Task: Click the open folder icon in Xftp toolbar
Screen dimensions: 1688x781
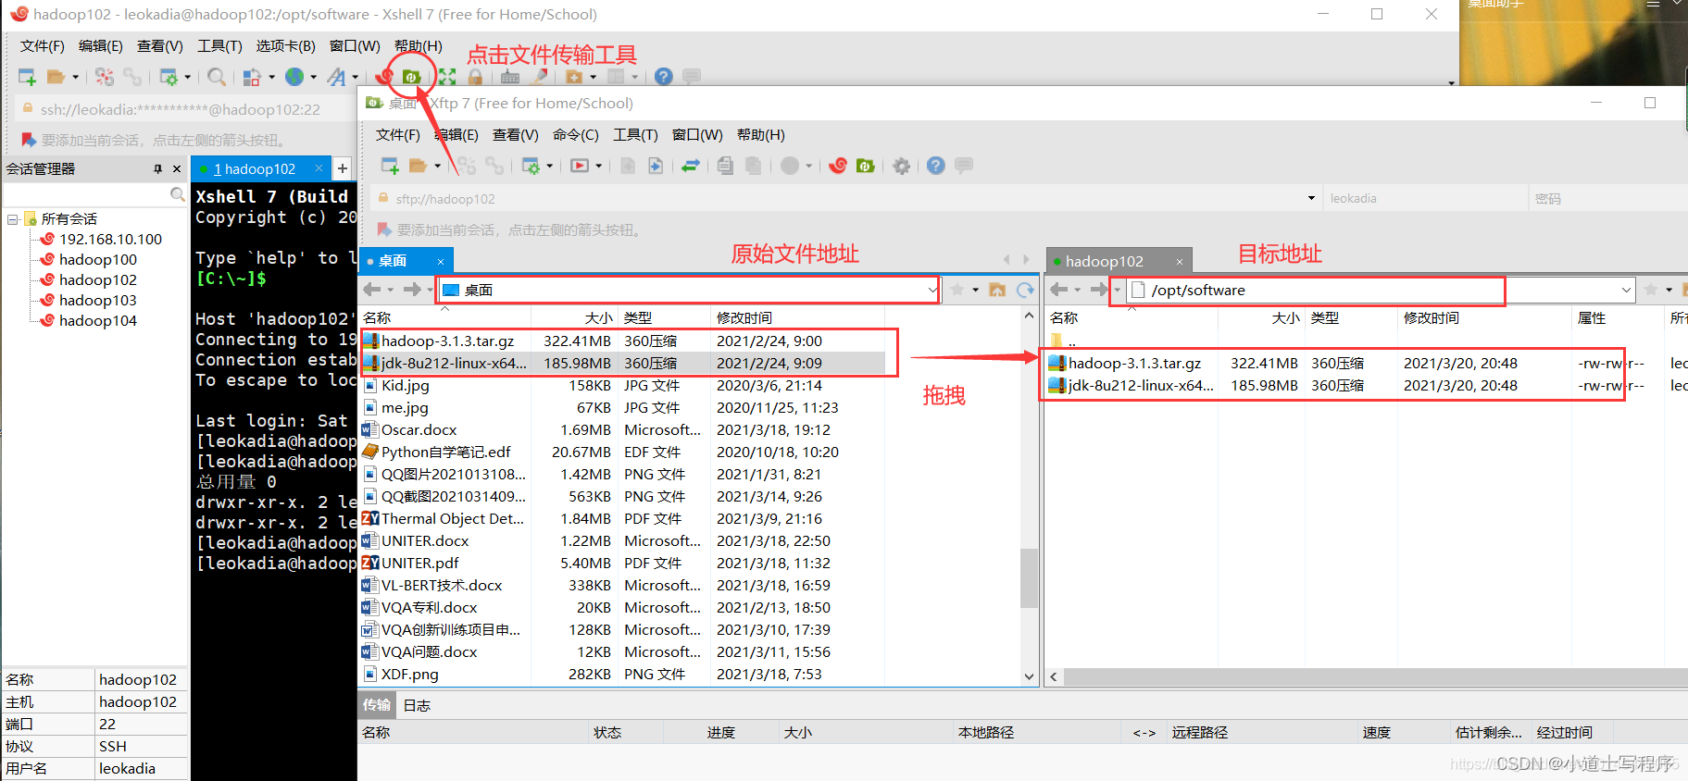Action: point(419,166)
